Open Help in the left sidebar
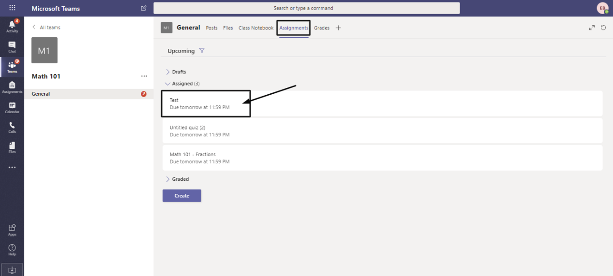The width and height of the screenshot is (613, 276). click(12, 250)
